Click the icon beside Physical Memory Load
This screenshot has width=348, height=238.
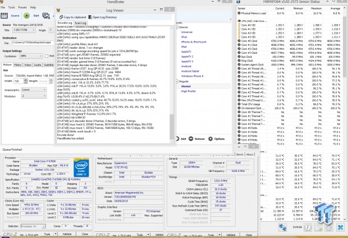239,13
